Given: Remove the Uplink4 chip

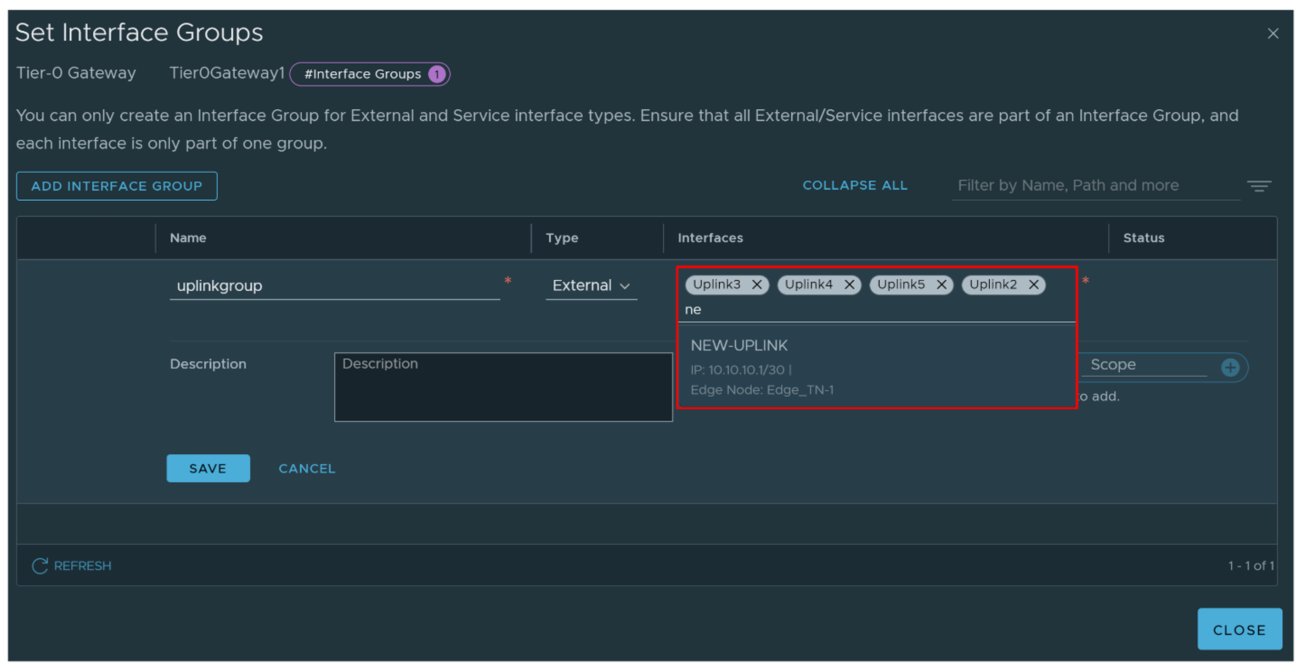Looking at the screenshot, I should 849,285.
